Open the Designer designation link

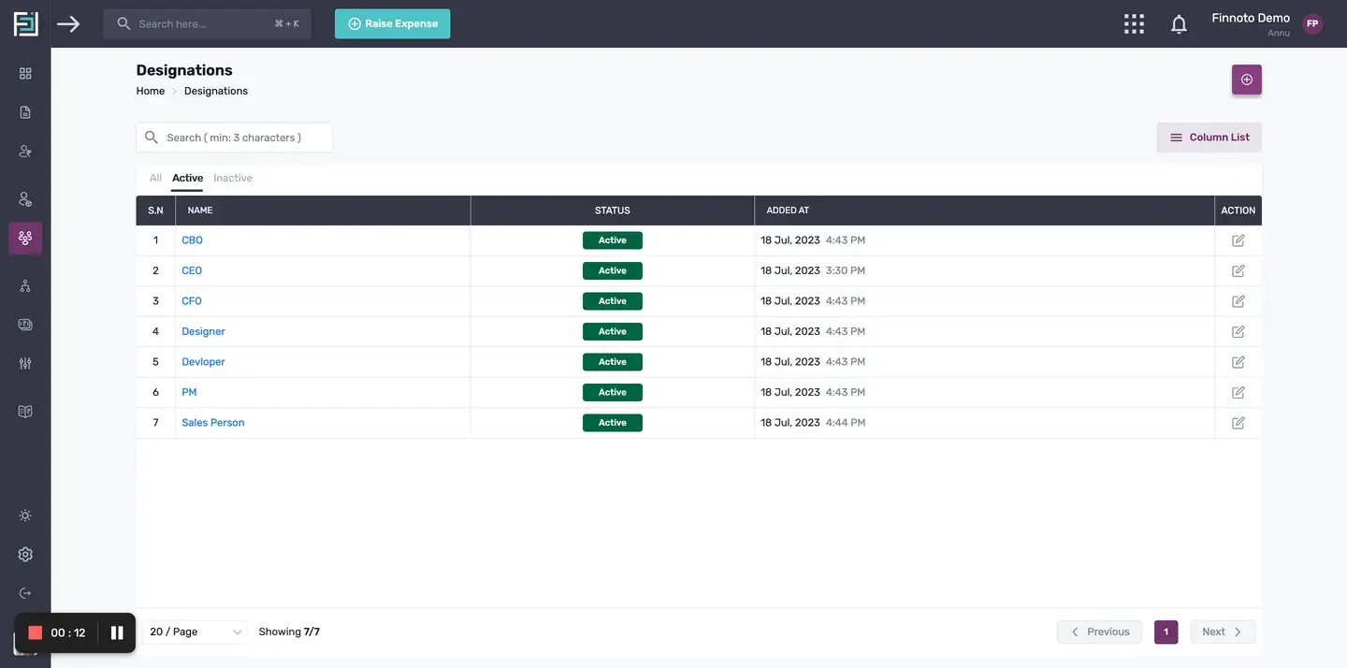203,331
